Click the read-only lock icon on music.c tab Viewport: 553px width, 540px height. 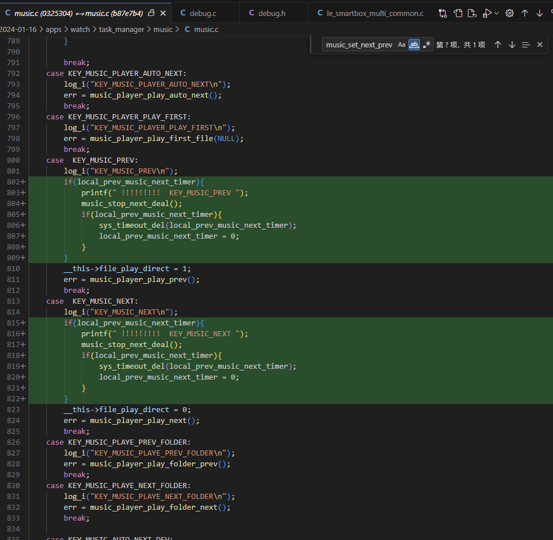(151, 13)
